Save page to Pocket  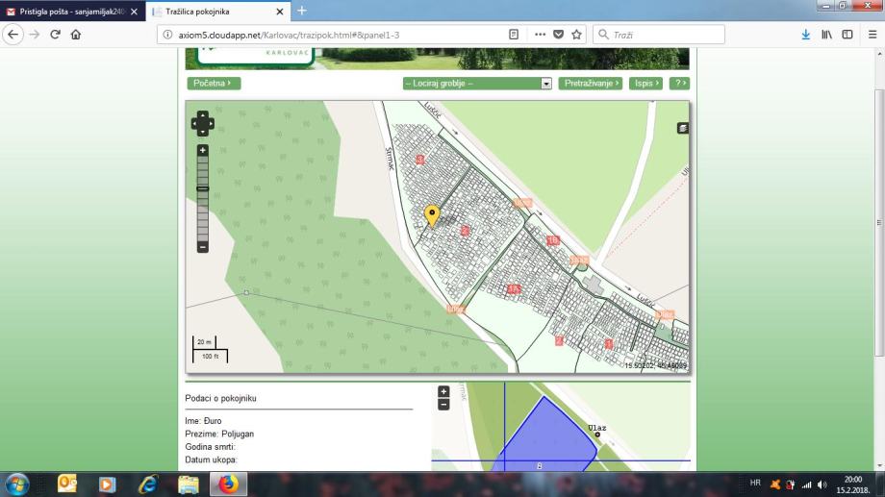coord(558,35)
